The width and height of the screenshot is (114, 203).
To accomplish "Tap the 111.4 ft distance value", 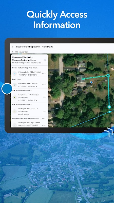I will pyautogui.click(x=44, y=125).
